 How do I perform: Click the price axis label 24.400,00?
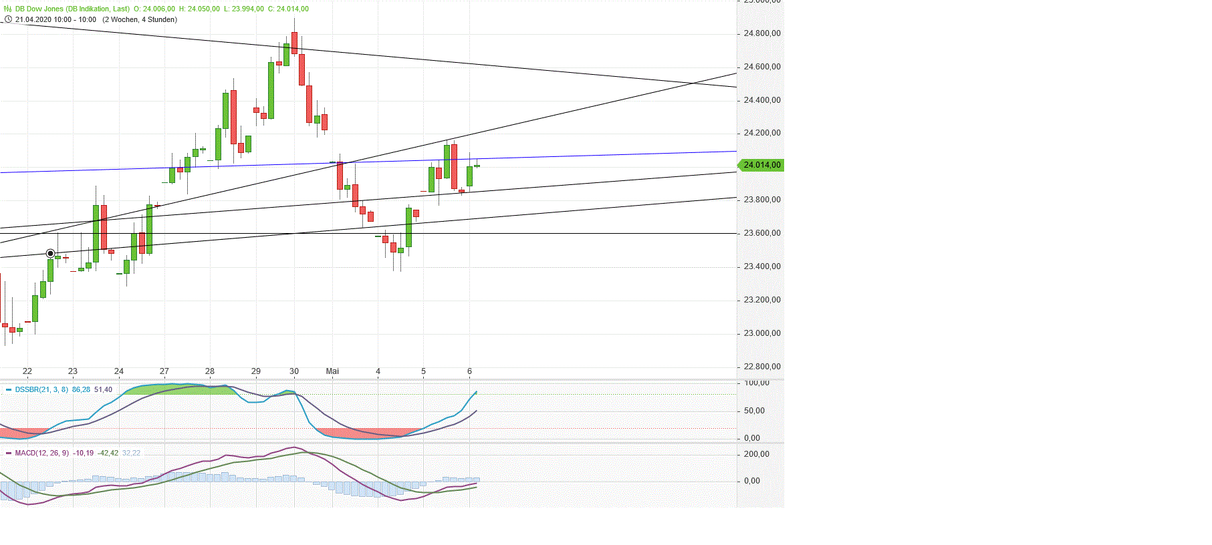click(x=762, y=100)
